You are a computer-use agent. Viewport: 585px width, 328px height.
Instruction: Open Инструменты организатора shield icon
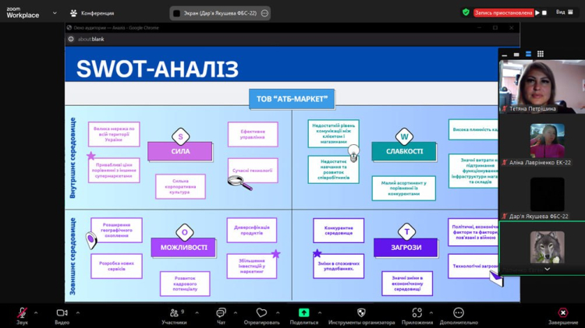tap(361, 313)
